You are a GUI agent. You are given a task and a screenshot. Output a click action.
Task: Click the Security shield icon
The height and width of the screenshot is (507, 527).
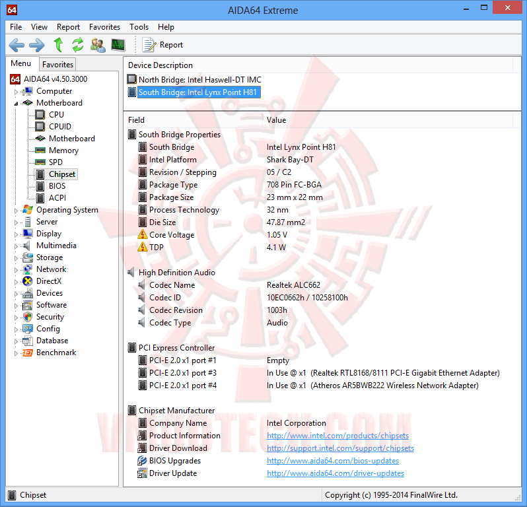28,316
